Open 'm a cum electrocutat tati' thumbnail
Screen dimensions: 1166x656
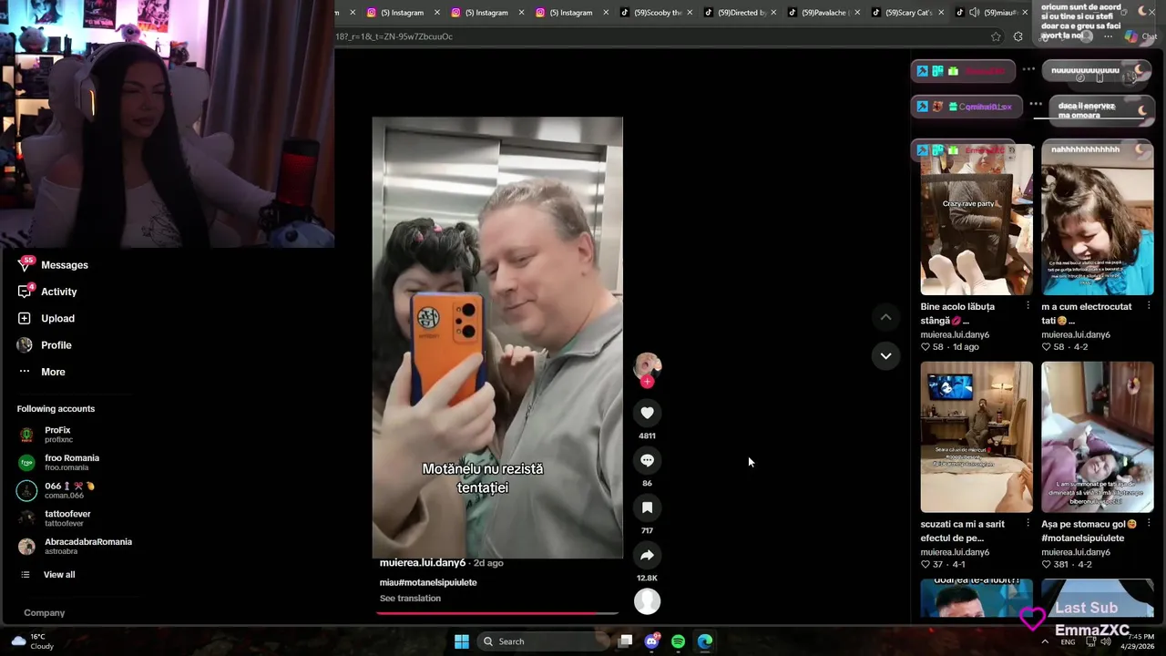click(x=1098, y=220)
